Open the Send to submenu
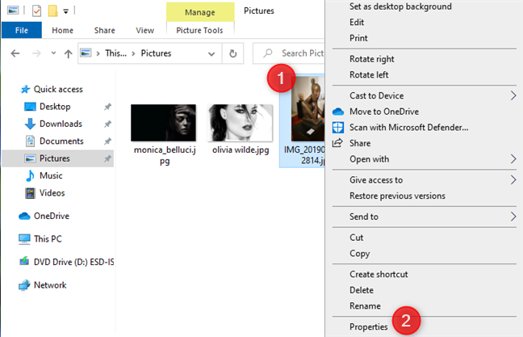 click(425, 217)
